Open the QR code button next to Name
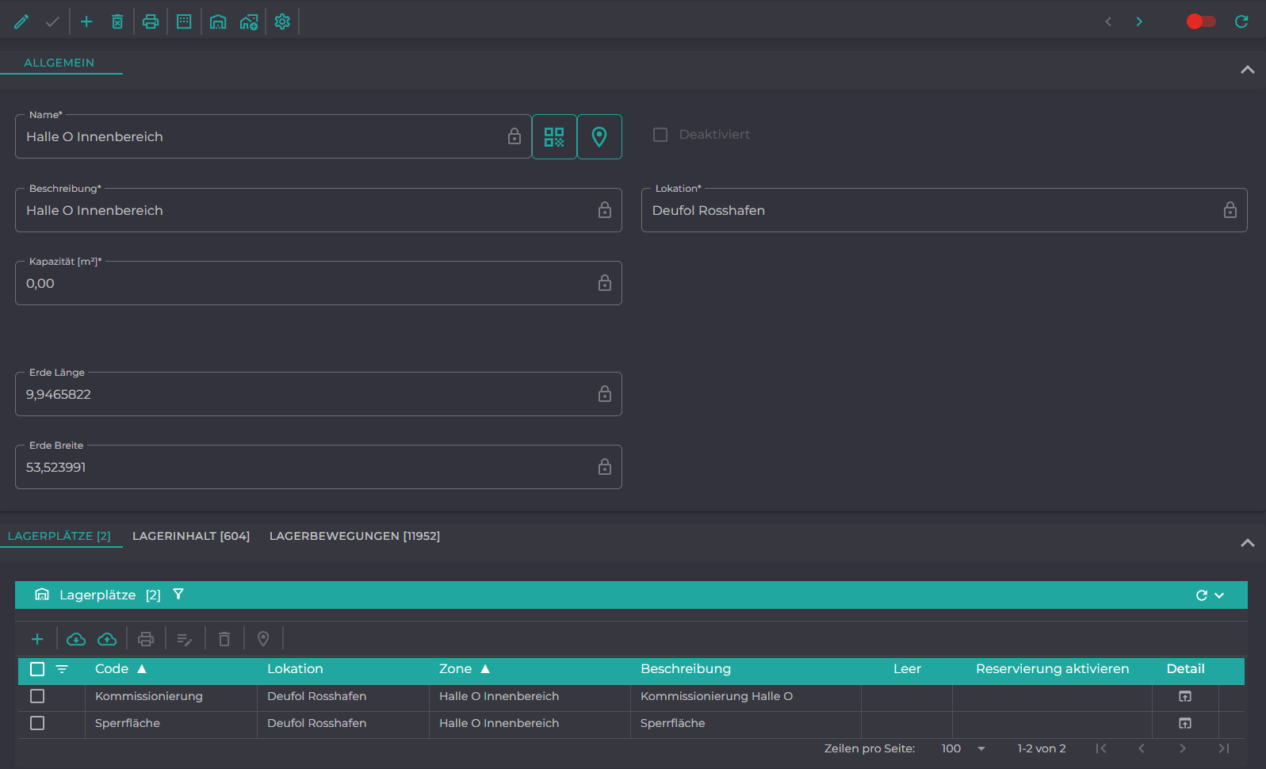The image size is (1266, 769). coord(554,137)
